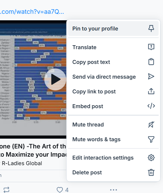
Task: Open the three-dot more options button
Action: (114, 190)
